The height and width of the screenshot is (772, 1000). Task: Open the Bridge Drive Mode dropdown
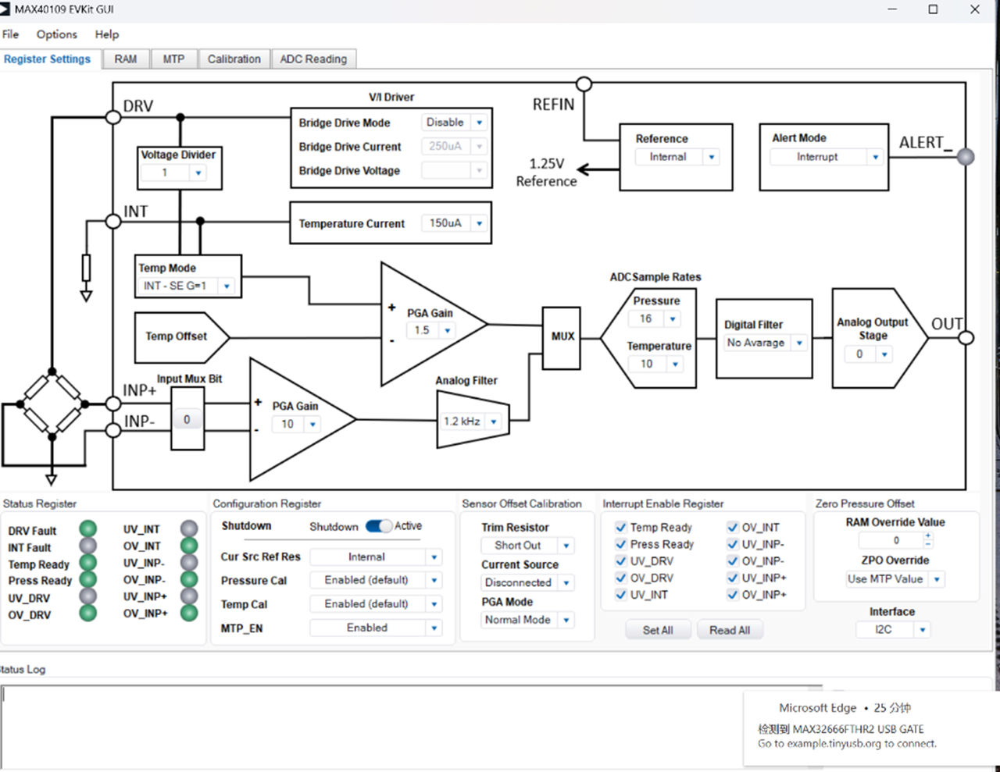479,123
